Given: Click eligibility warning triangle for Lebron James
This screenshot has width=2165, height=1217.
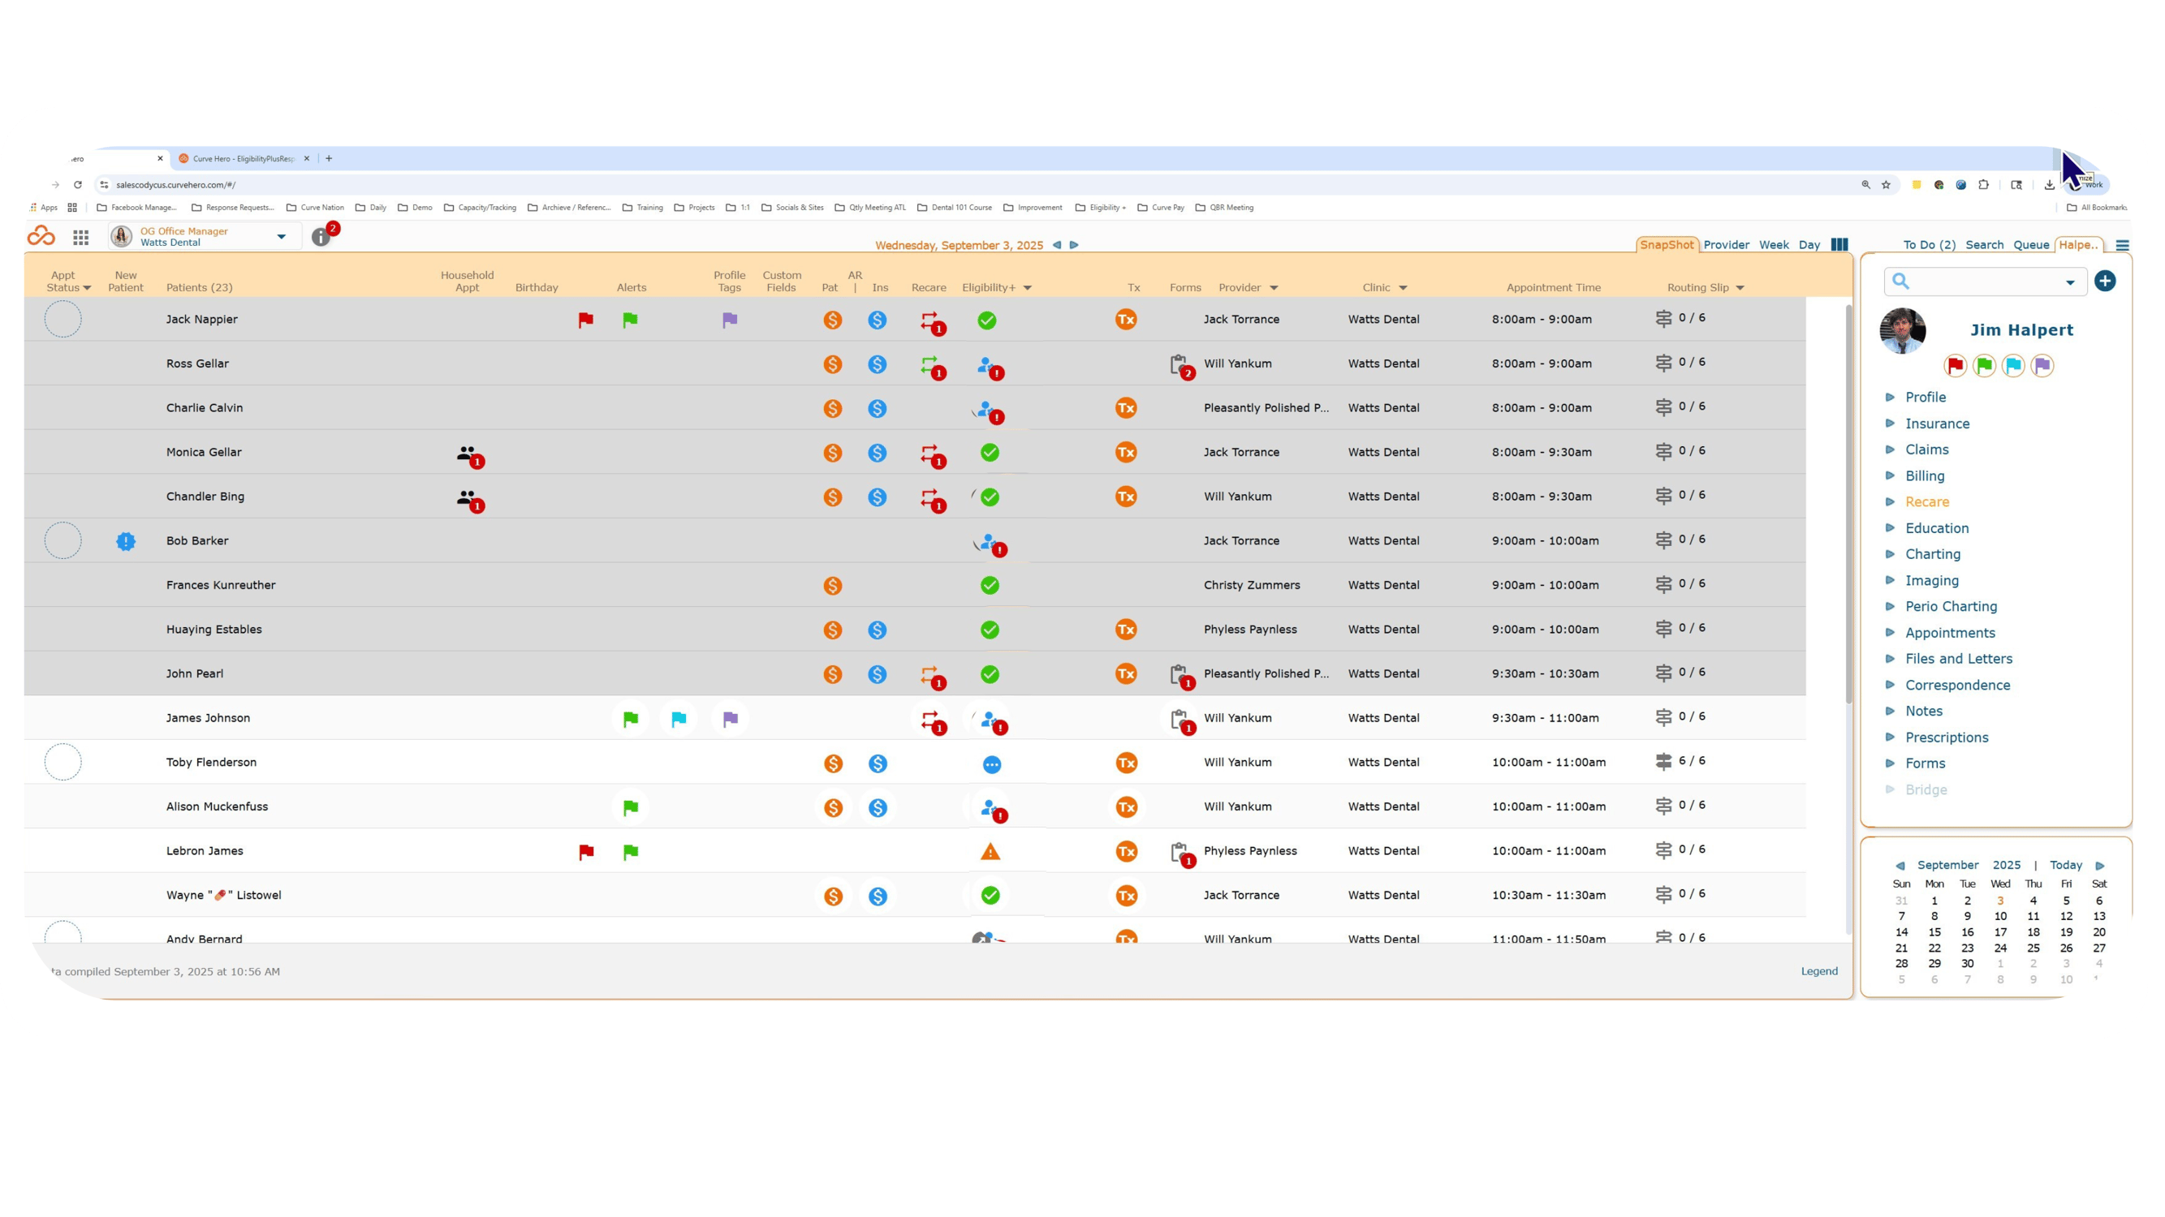Looking at the screenshot, I should pos(990,852).
